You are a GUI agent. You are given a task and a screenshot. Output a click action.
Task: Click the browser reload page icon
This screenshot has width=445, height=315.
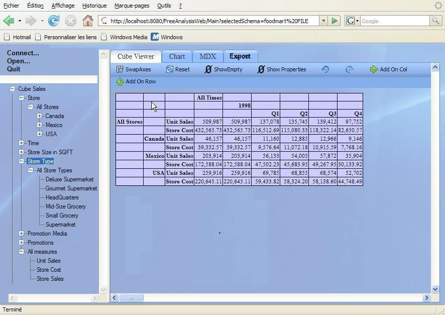(53, 21)
